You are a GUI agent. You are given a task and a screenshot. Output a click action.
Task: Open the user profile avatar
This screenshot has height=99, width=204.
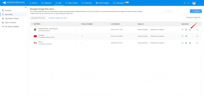(194, 3)
